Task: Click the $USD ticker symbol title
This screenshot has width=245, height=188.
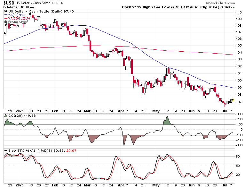Action: tap(9, 3)
